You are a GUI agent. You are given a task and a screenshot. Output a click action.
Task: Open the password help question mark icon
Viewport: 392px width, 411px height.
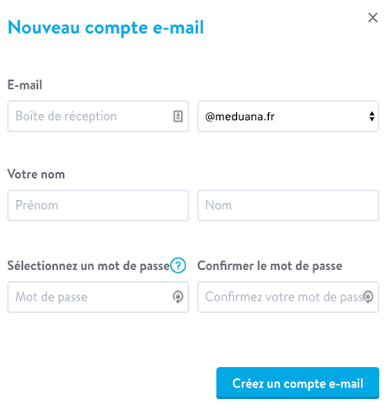pos(178,265)
